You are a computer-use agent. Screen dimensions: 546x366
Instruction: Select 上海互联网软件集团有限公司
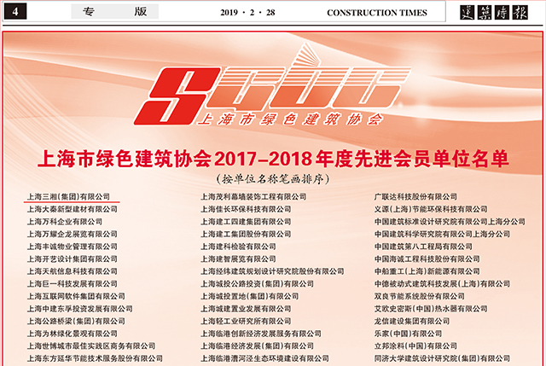76,296
